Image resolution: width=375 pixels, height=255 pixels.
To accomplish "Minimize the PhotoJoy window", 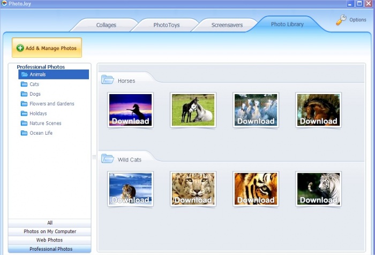I will tap(350, 4).
